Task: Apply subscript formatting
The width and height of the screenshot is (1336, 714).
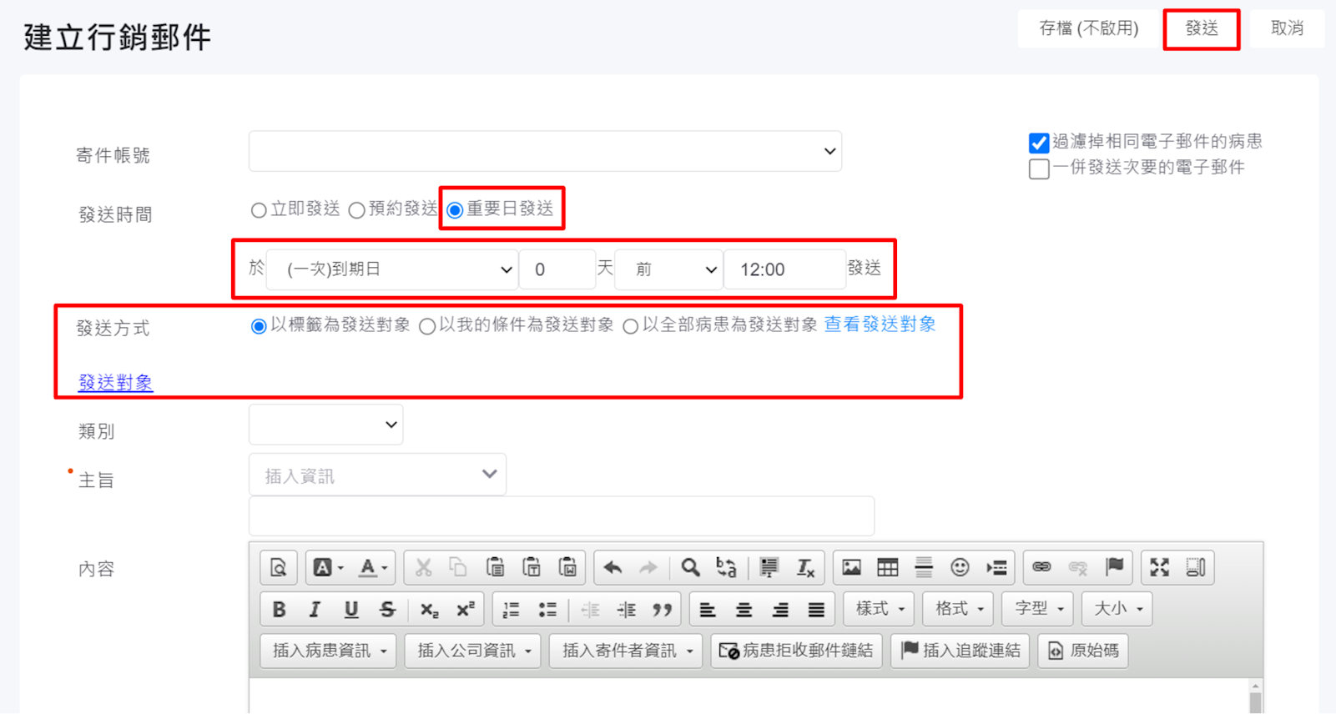Action: (x=429, y=610)
